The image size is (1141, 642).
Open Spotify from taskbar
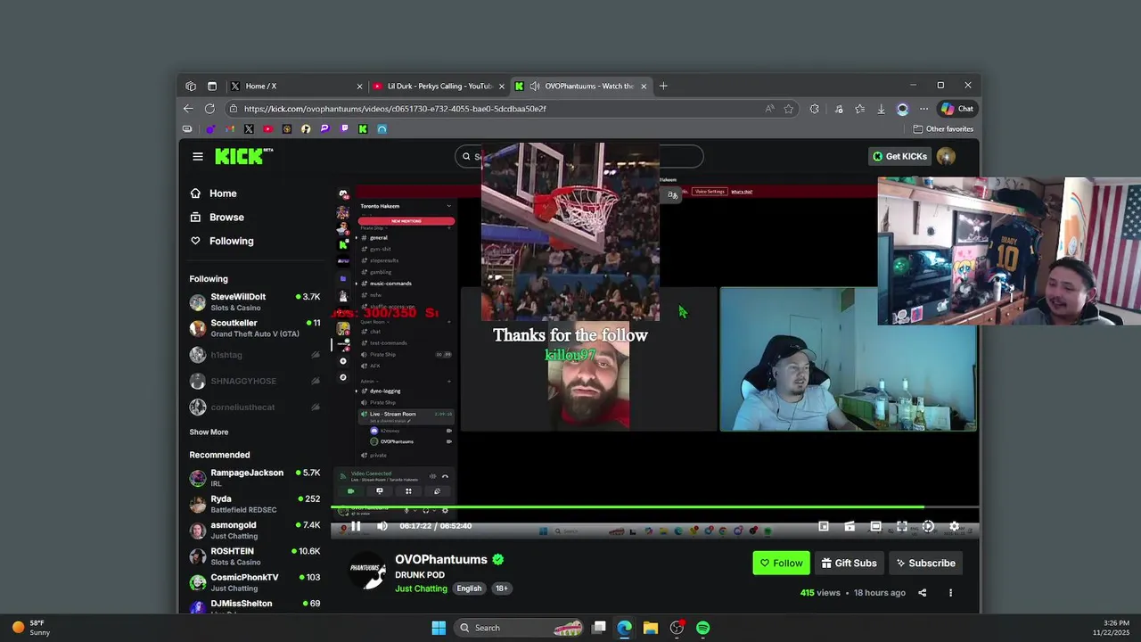703,628
